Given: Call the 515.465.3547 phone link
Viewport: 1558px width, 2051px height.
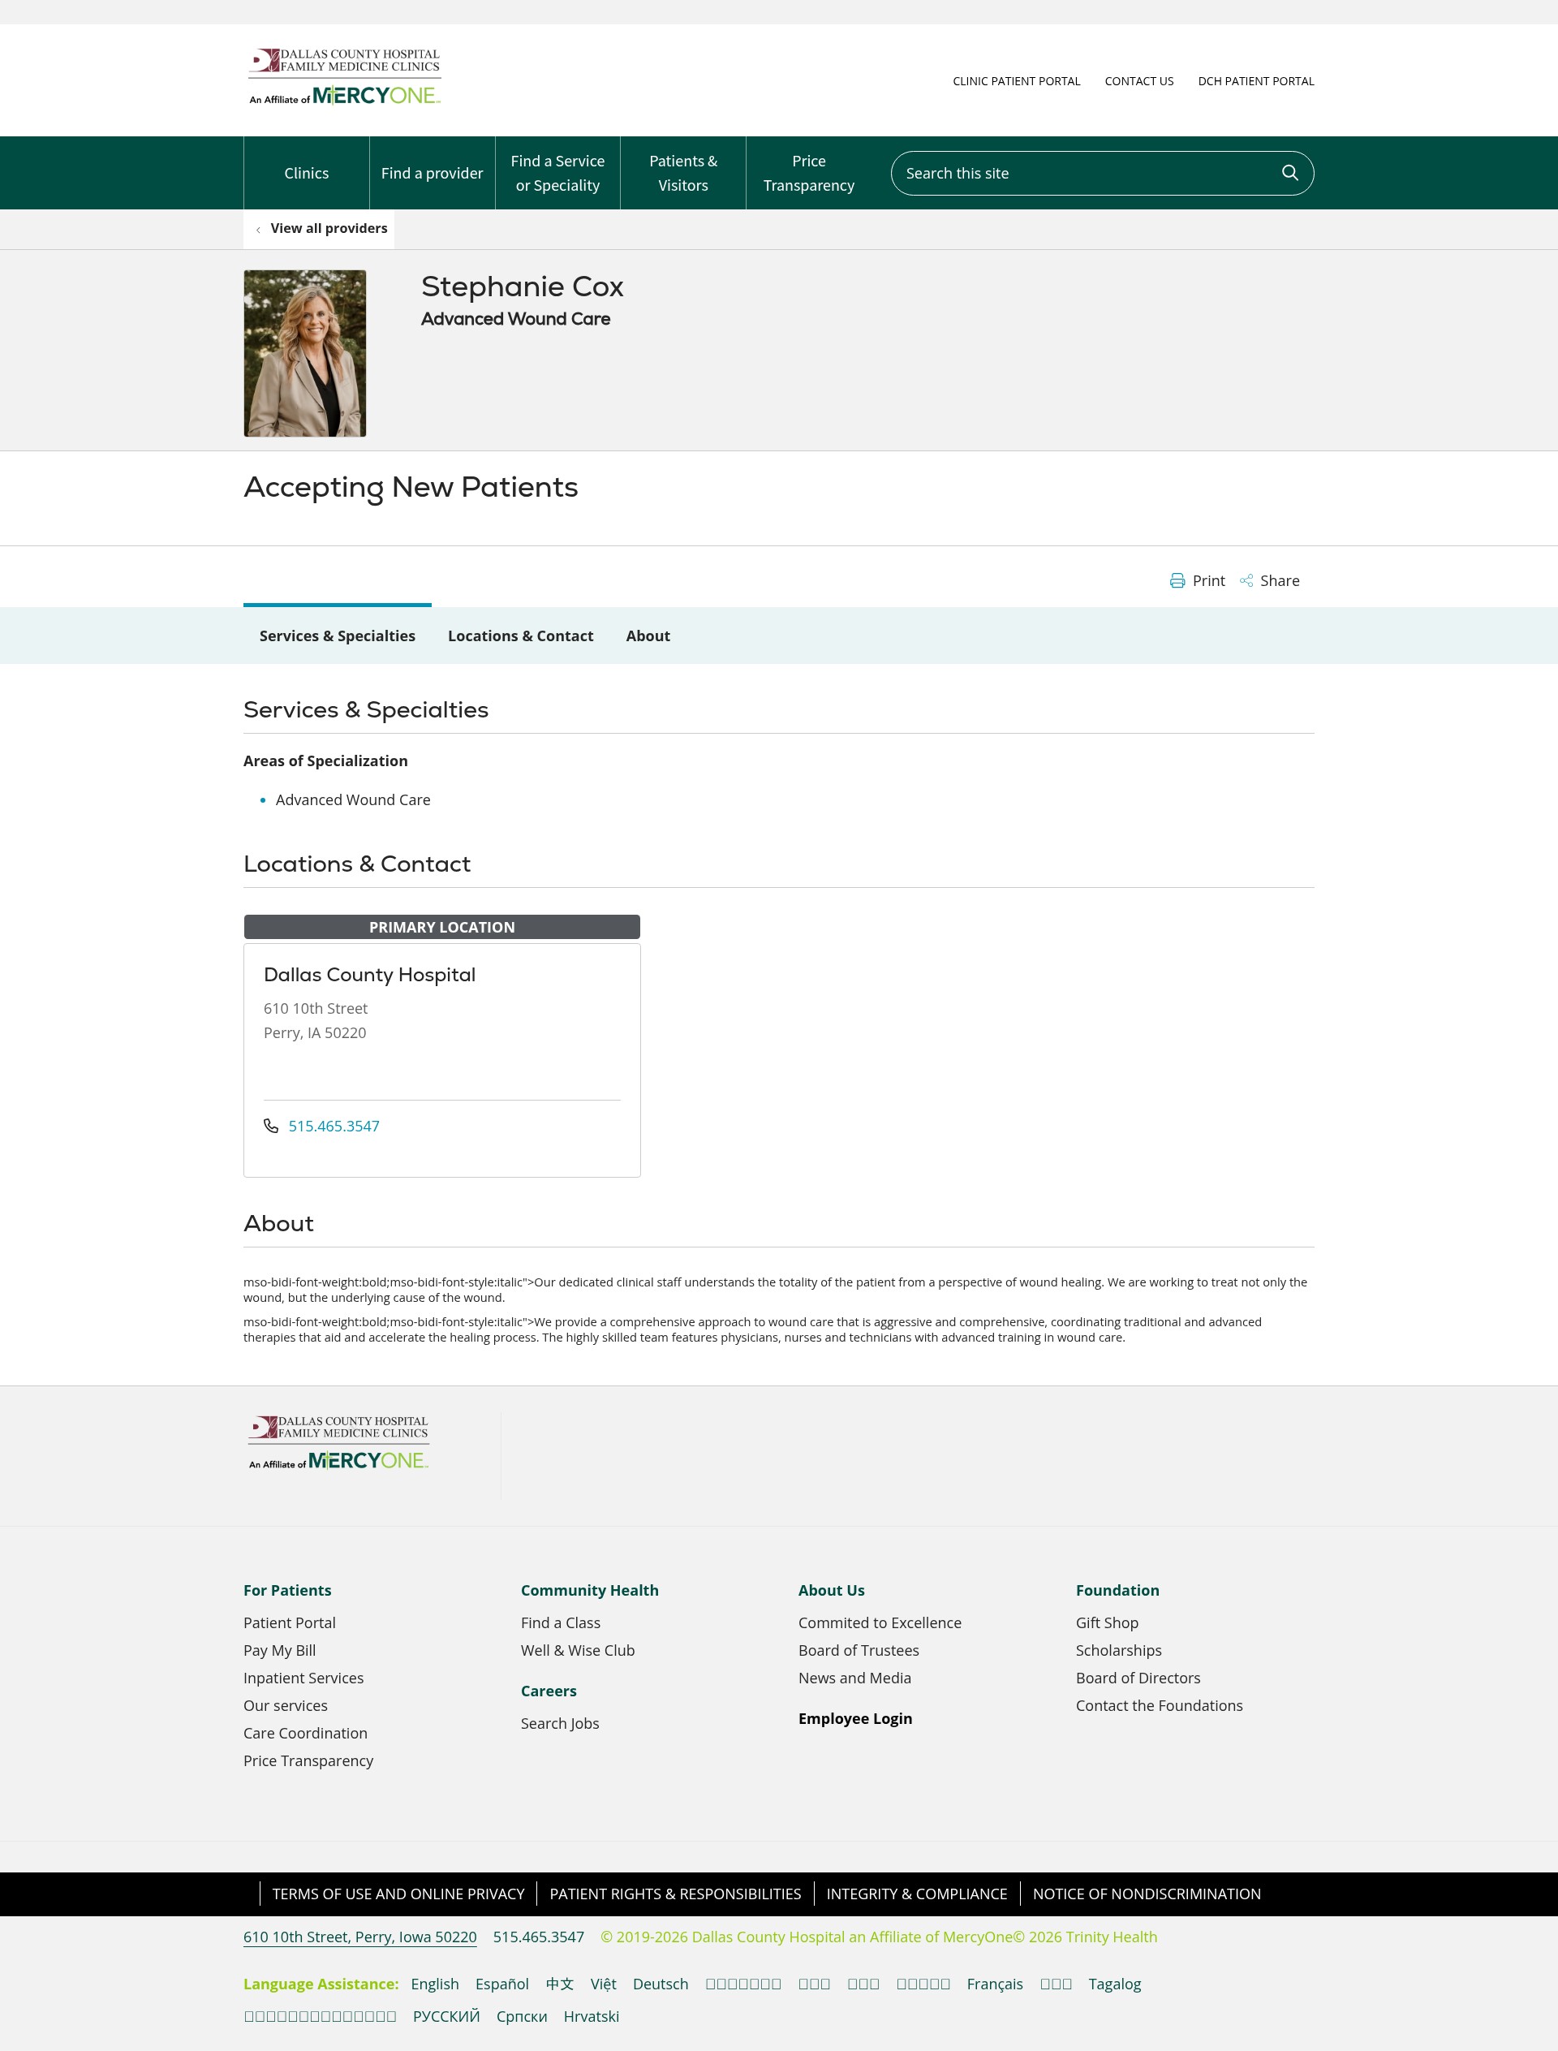Looking at the screenshot, I should click(334, 1127).
